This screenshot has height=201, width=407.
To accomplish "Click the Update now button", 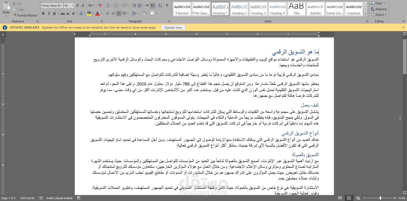I will pyautogui.click(x=173, y=27).
